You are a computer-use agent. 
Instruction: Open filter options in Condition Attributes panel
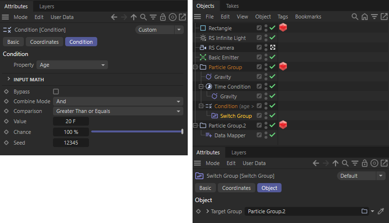coord(153,17)
